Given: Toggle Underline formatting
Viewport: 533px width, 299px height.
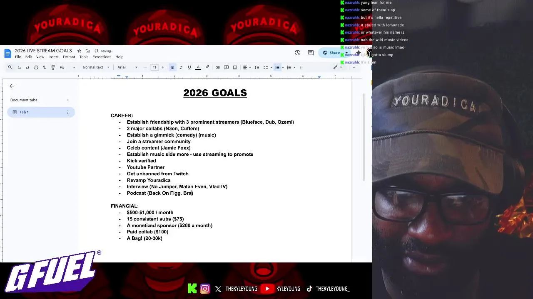Looking at the screenshot, I should tap(189, 67).
